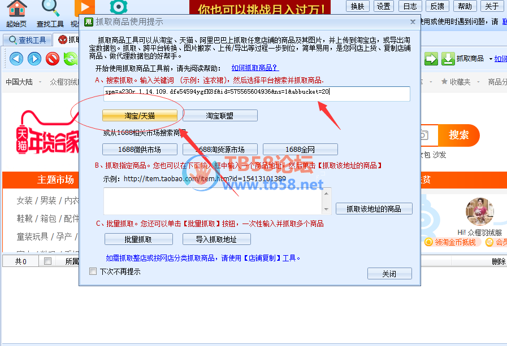The height and width of the screenshot is (346, 507).
Task: Switch to the 查找工具 tab
Action: tap(28, 40)
